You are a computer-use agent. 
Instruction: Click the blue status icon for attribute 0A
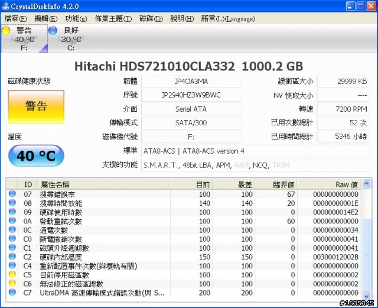point(12,221)
